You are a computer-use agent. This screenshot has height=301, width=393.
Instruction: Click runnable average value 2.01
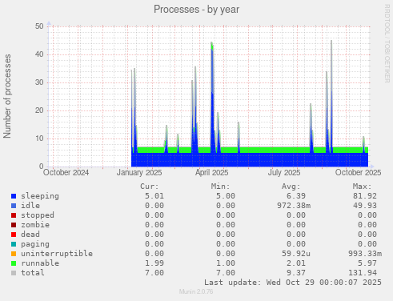click(296, 263)
